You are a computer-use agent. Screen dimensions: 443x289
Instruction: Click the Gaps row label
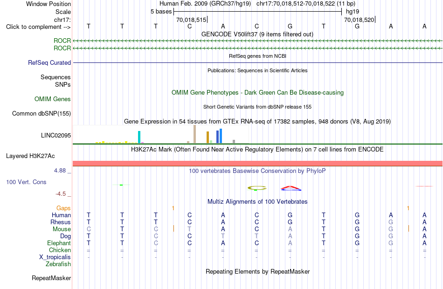coord(63,208)
